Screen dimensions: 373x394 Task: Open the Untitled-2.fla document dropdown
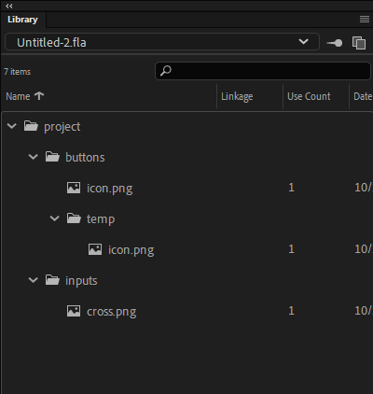click(x=162, y=42)
